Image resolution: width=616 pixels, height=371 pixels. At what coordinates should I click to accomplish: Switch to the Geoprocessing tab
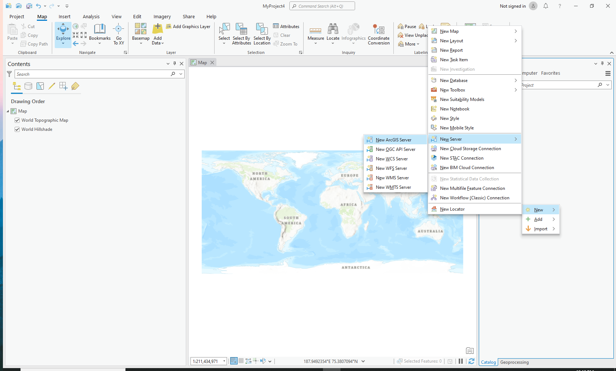pos(514,362)
